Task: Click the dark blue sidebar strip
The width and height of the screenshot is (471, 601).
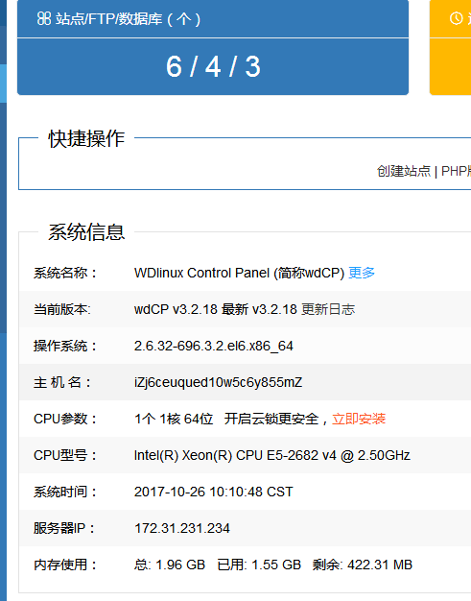Action: pyautogui.click(x=3, y=218)
